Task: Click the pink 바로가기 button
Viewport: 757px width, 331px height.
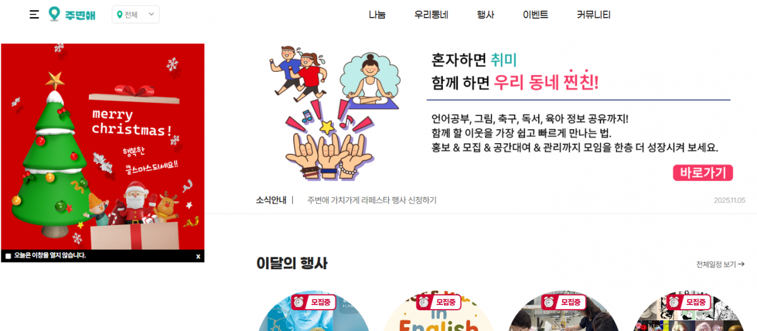Action: pyautogui.click(x=703, y=173)
